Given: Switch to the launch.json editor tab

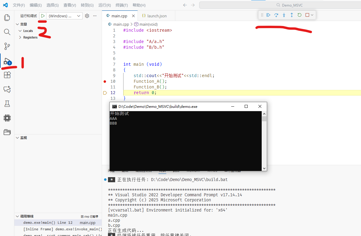Looking at the screenshot, I should pos(156,16).
